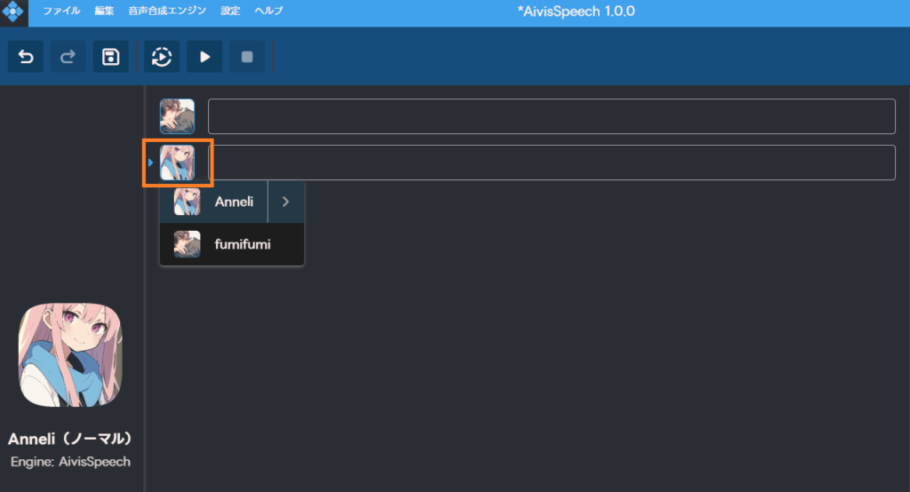The width and height of the screenshot is (910, 492).
Task: Open the 音声合成エンジン menu
Action: coord(167,11)
